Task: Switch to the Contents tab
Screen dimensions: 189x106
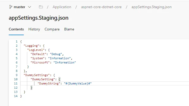Action: click(16, 29)
